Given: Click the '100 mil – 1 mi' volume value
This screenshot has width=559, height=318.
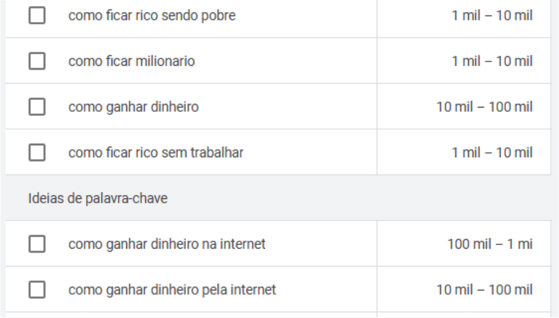Looking at the screenshot, I should coord(490,244).
